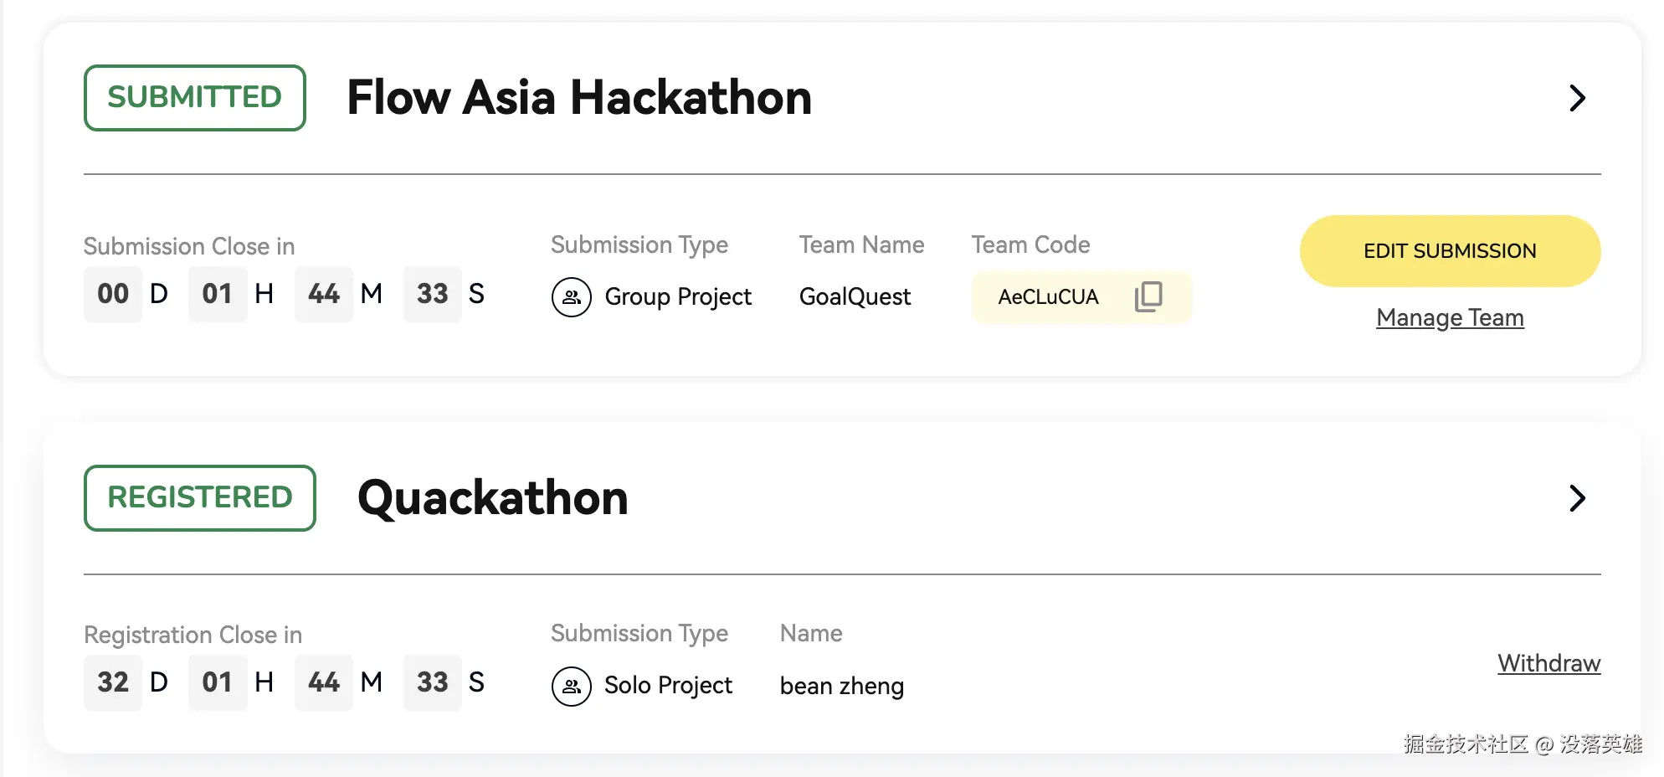
Task: Click the Solo Project submission type label
Action: click(x=668, y=686)
